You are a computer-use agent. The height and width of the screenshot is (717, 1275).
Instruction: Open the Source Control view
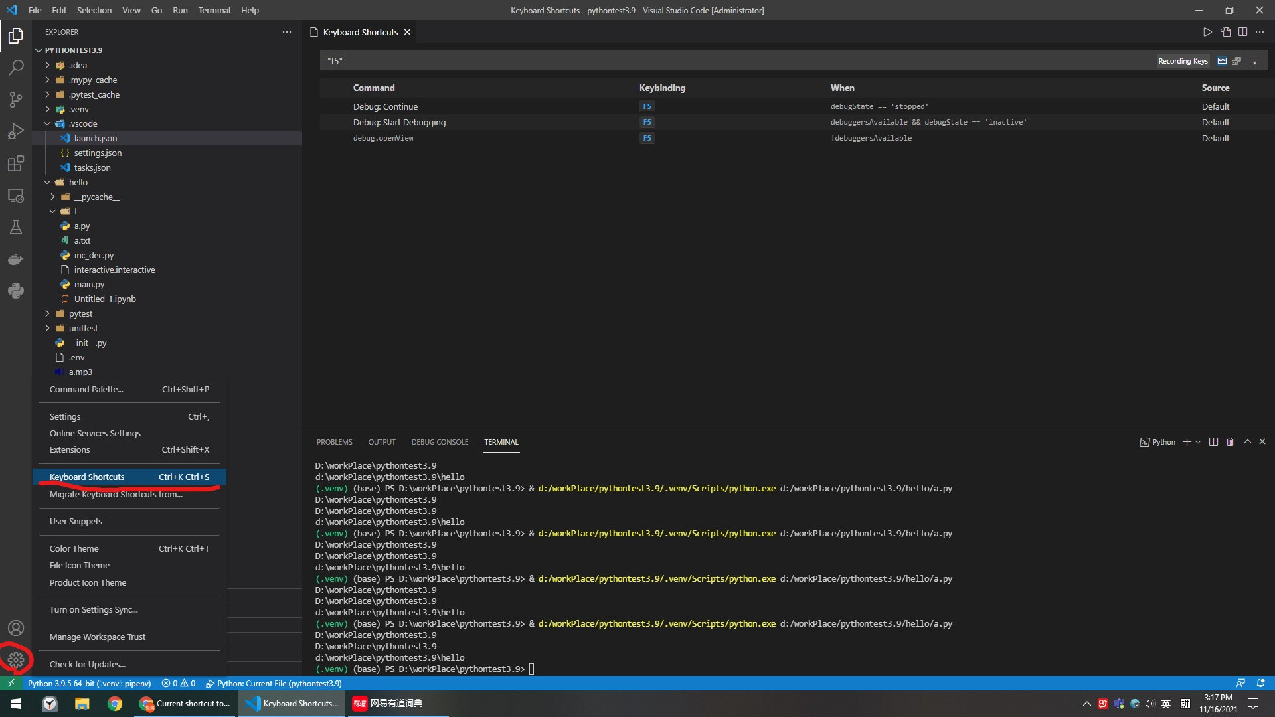[16, 99]
